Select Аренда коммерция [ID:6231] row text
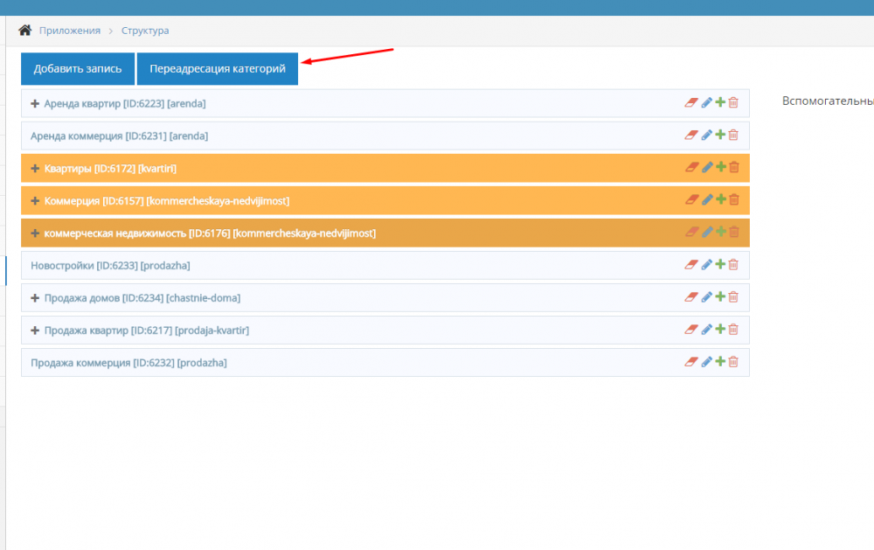 click(x=119, y=136)
